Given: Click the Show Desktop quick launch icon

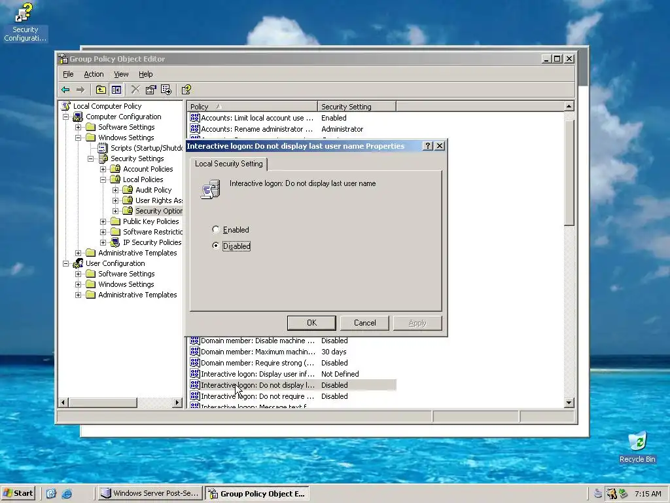Looking at the screenshot, I should [51, 494].
